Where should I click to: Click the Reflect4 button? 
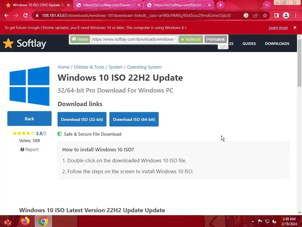pyautogui.click(x=191, y=39)
